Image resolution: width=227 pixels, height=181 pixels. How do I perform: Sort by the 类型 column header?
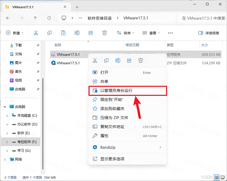point(170,45)
